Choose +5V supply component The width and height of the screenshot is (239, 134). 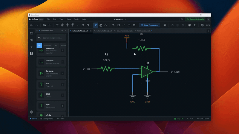click(x=51, y=106)
